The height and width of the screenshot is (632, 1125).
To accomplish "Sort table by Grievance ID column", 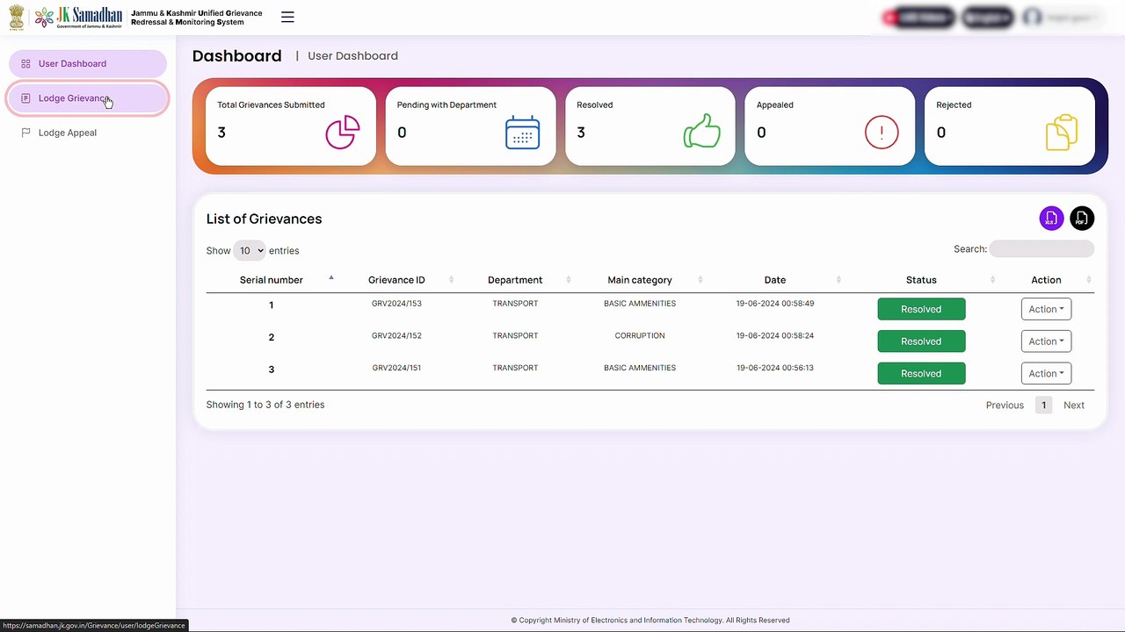I will (396, 280).
